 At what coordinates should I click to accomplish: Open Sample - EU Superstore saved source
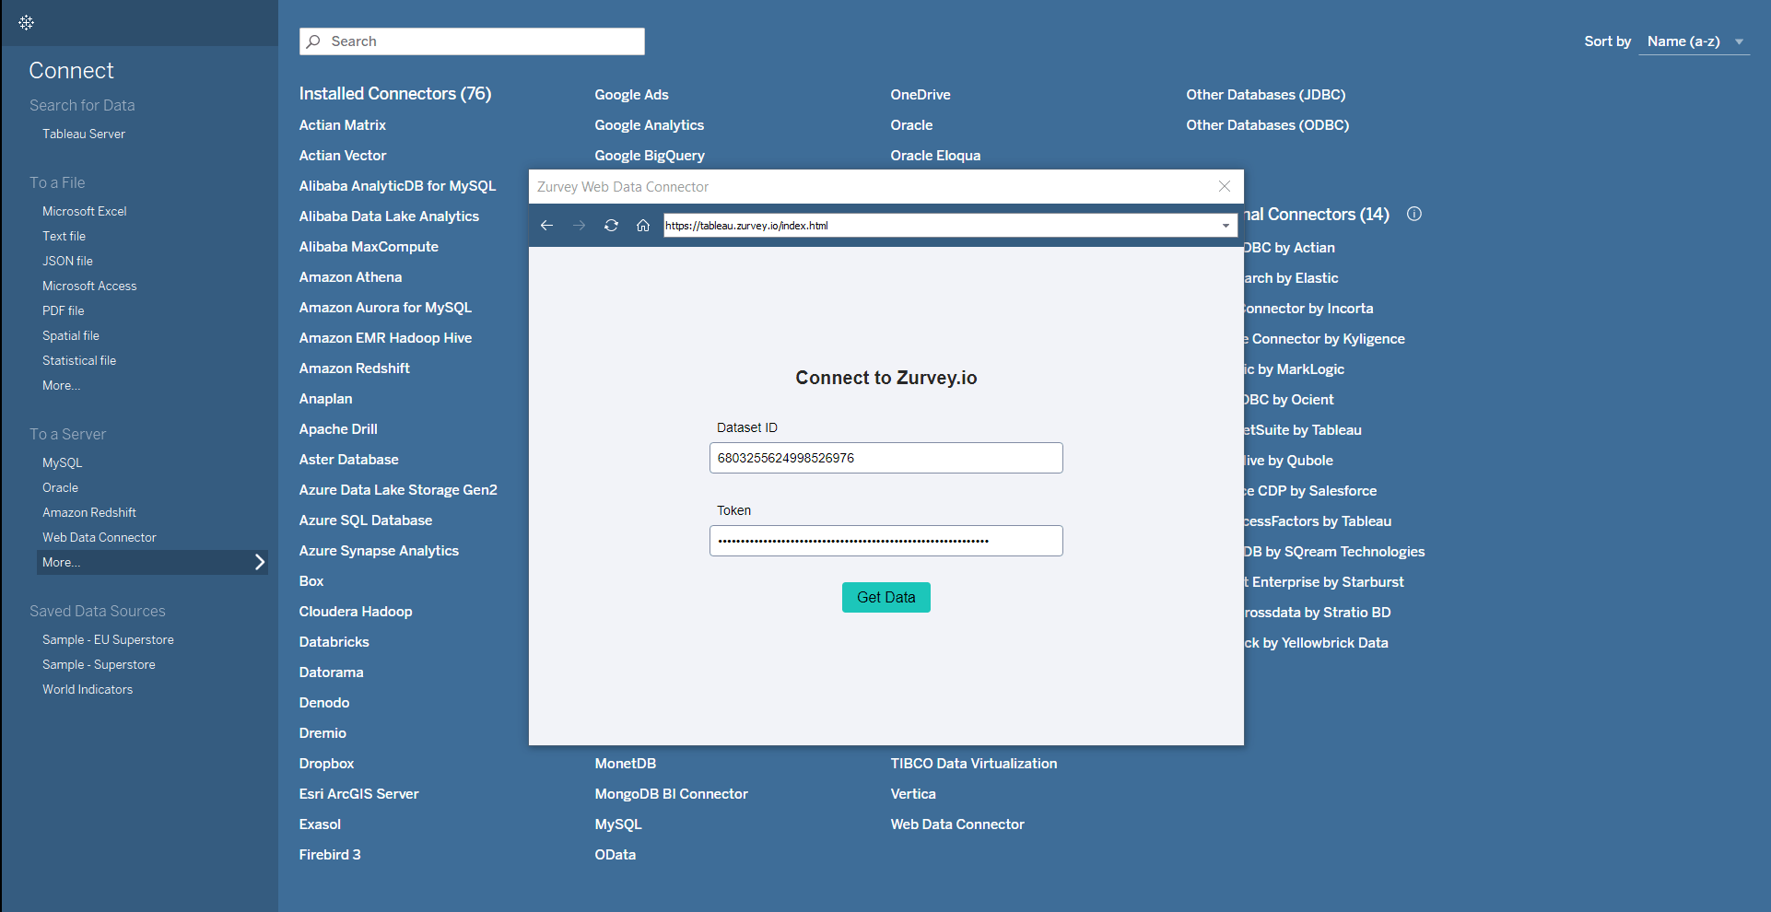click(108, 639)
